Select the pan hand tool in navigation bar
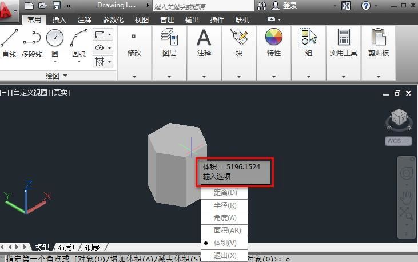 (406, 198)
